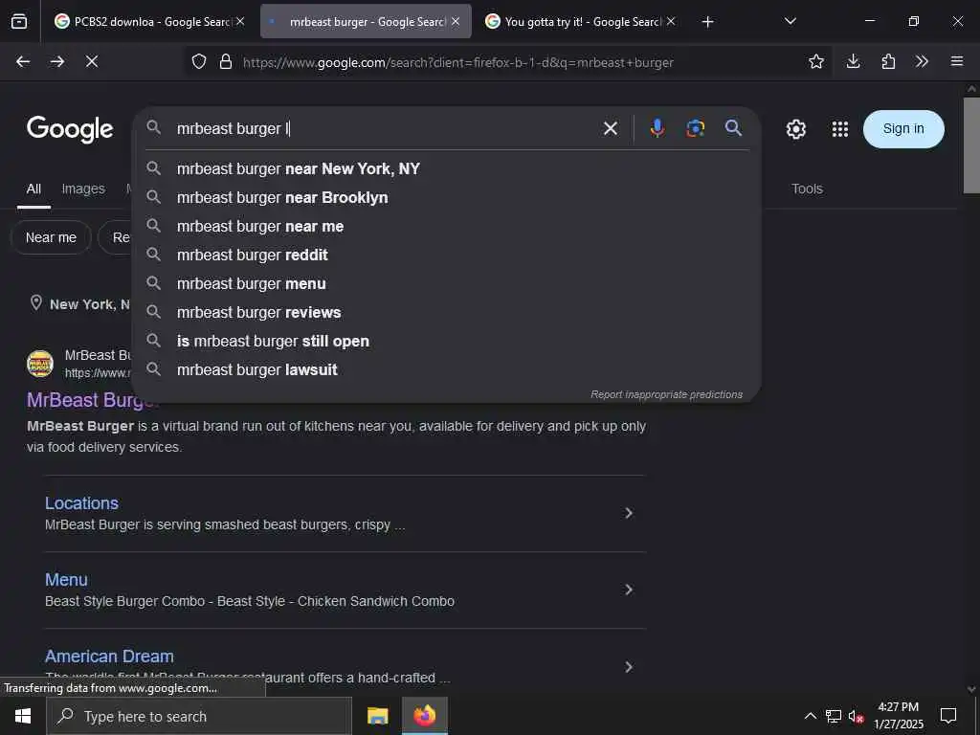Screen dimensions: 980x735
Task: Open taskbar clock showing 4:27 PM
Action: [898, 716]
